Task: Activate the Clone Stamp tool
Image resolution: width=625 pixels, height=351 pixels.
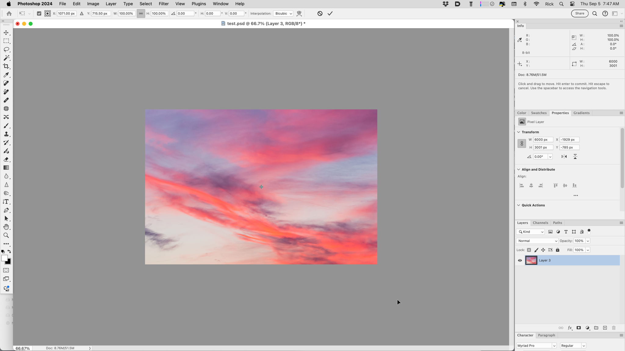Action: 6,134
